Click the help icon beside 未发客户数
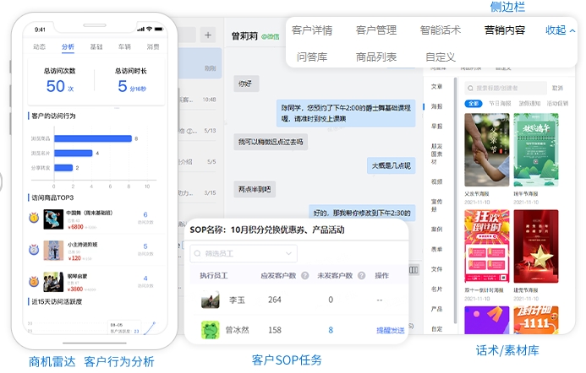This screenshot has width=586, height=373. (361, 275)
